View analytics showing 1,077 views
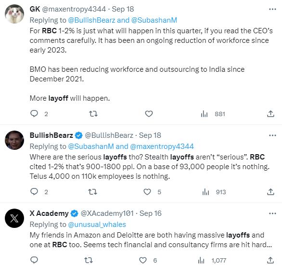Image resolution: width=282 pixels, height=265 pixels. 212,260
